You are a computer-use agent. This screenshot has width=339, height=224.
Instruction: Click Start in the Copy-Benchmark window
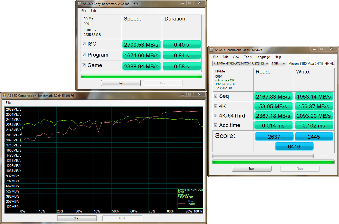pos(121,83)
